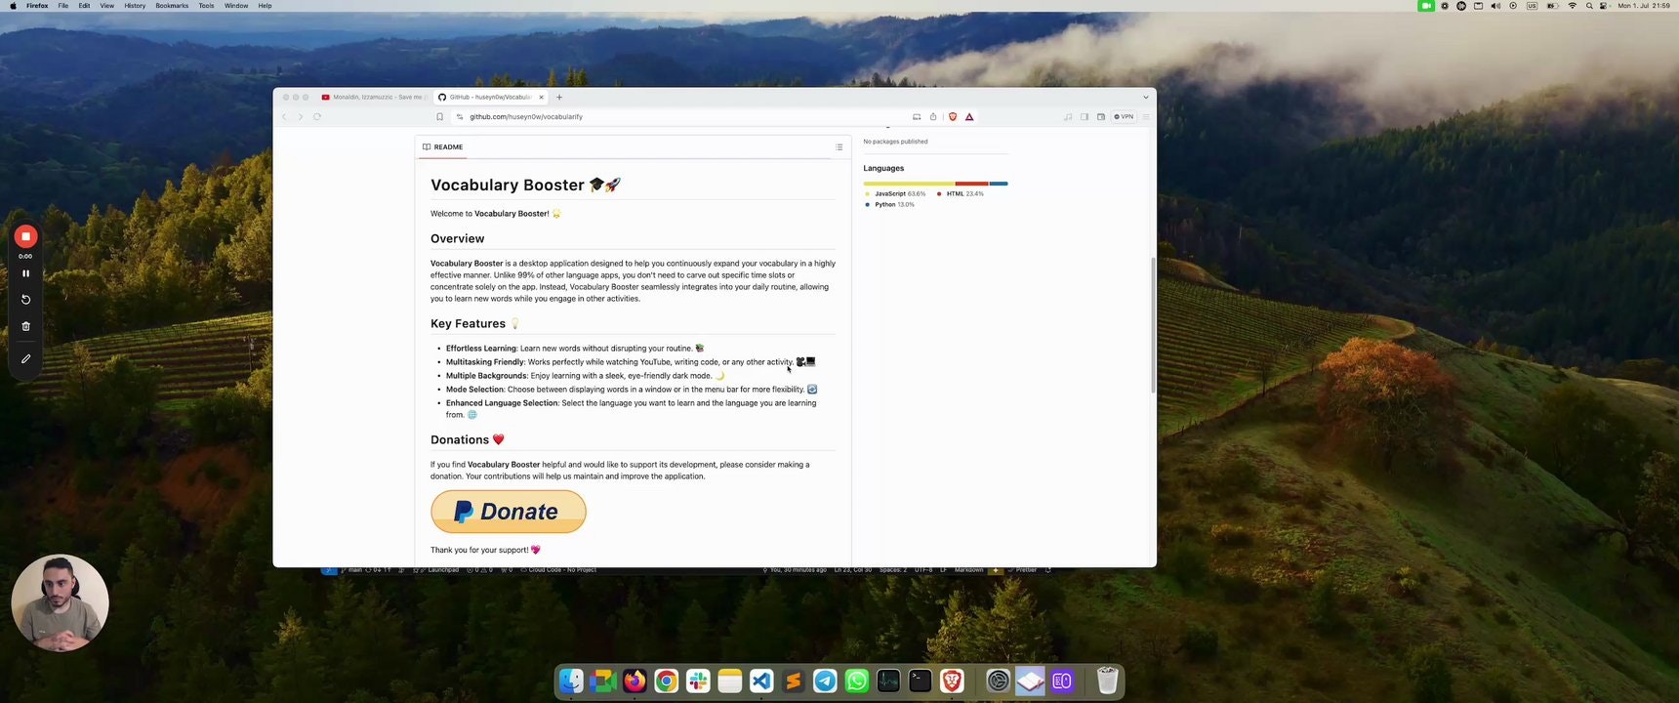
Task: Open the File menu
Action: coord(63,6)
